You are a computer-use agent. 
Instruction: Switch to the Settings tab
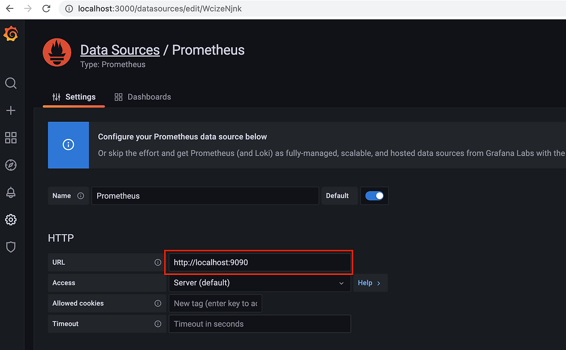(74, 97)
